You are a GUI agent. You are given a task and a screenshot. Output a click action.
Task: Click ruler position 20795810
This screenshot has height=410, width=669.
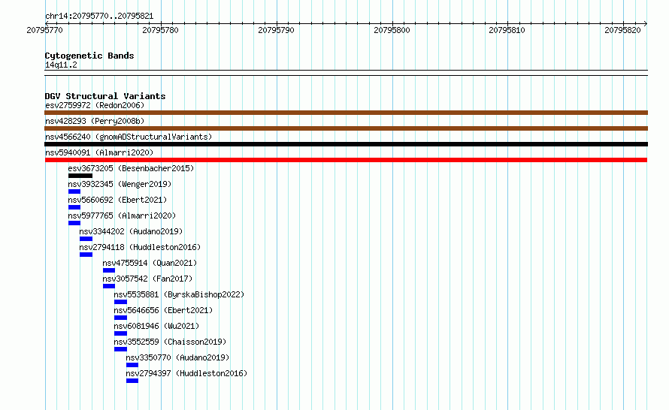coord(507,30)
